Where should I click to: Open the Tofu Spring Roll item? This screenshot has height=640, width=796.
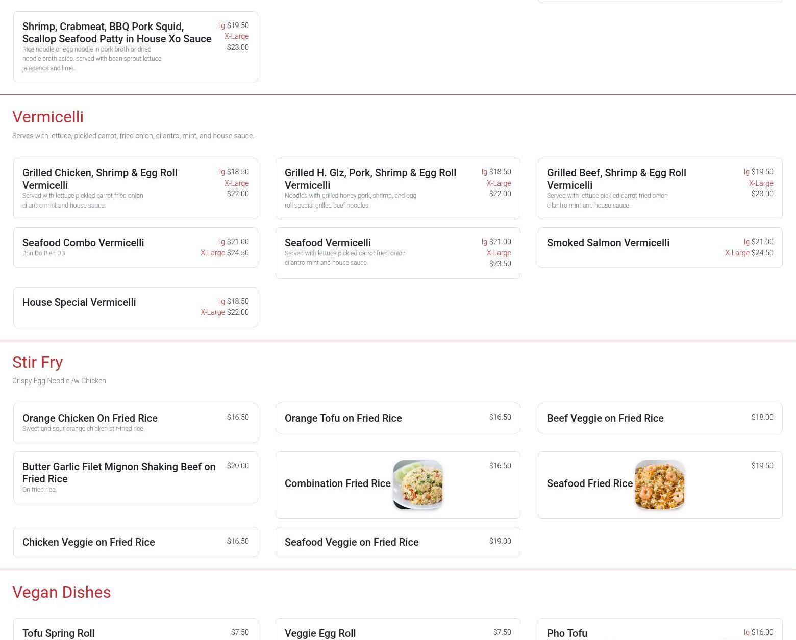[x=136, y=630]
